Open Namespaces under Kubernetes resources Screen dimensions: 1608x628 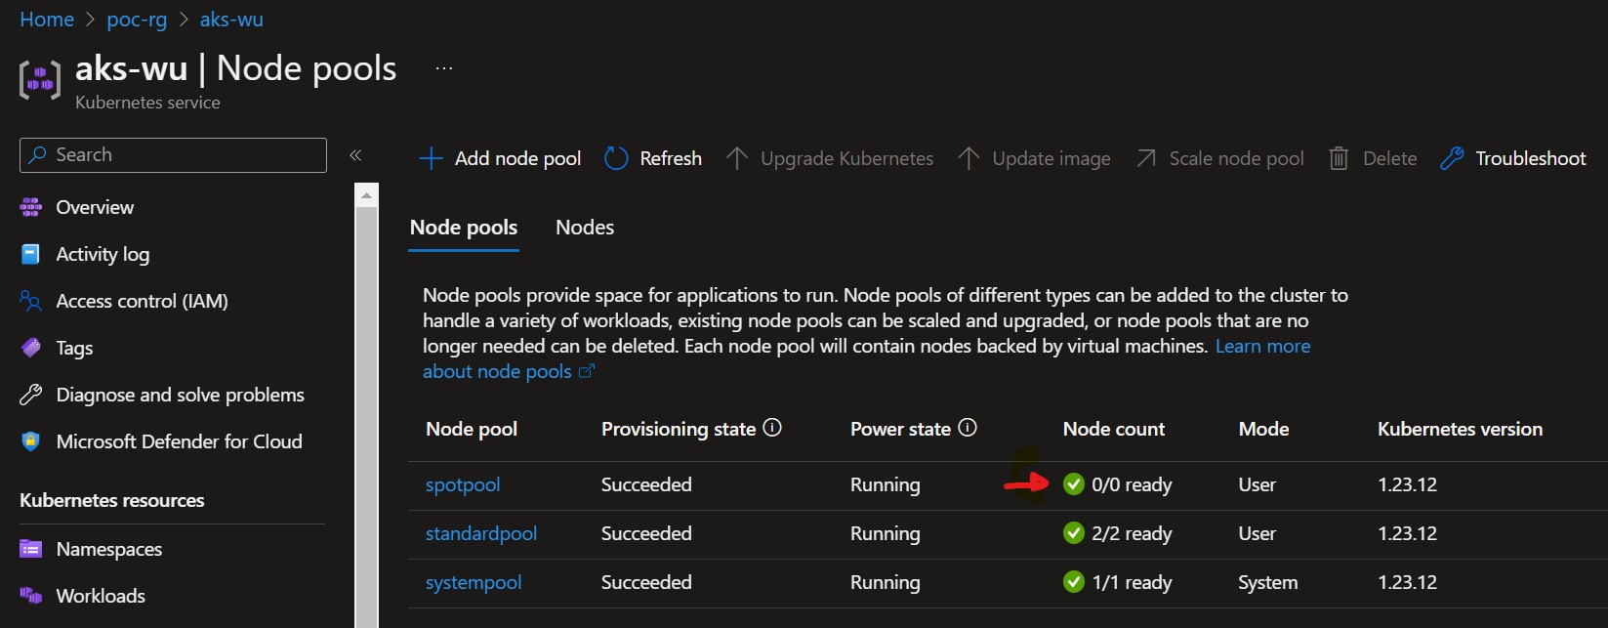tap(108, 549)
